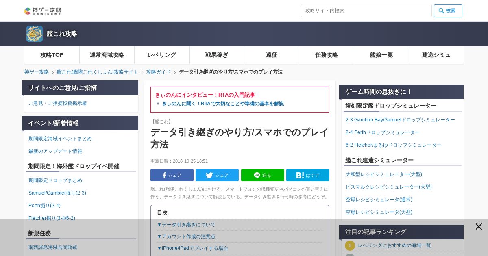Open 大和型レシピシミュレーター(大型) link
The image size is (488, 256).
384,174
